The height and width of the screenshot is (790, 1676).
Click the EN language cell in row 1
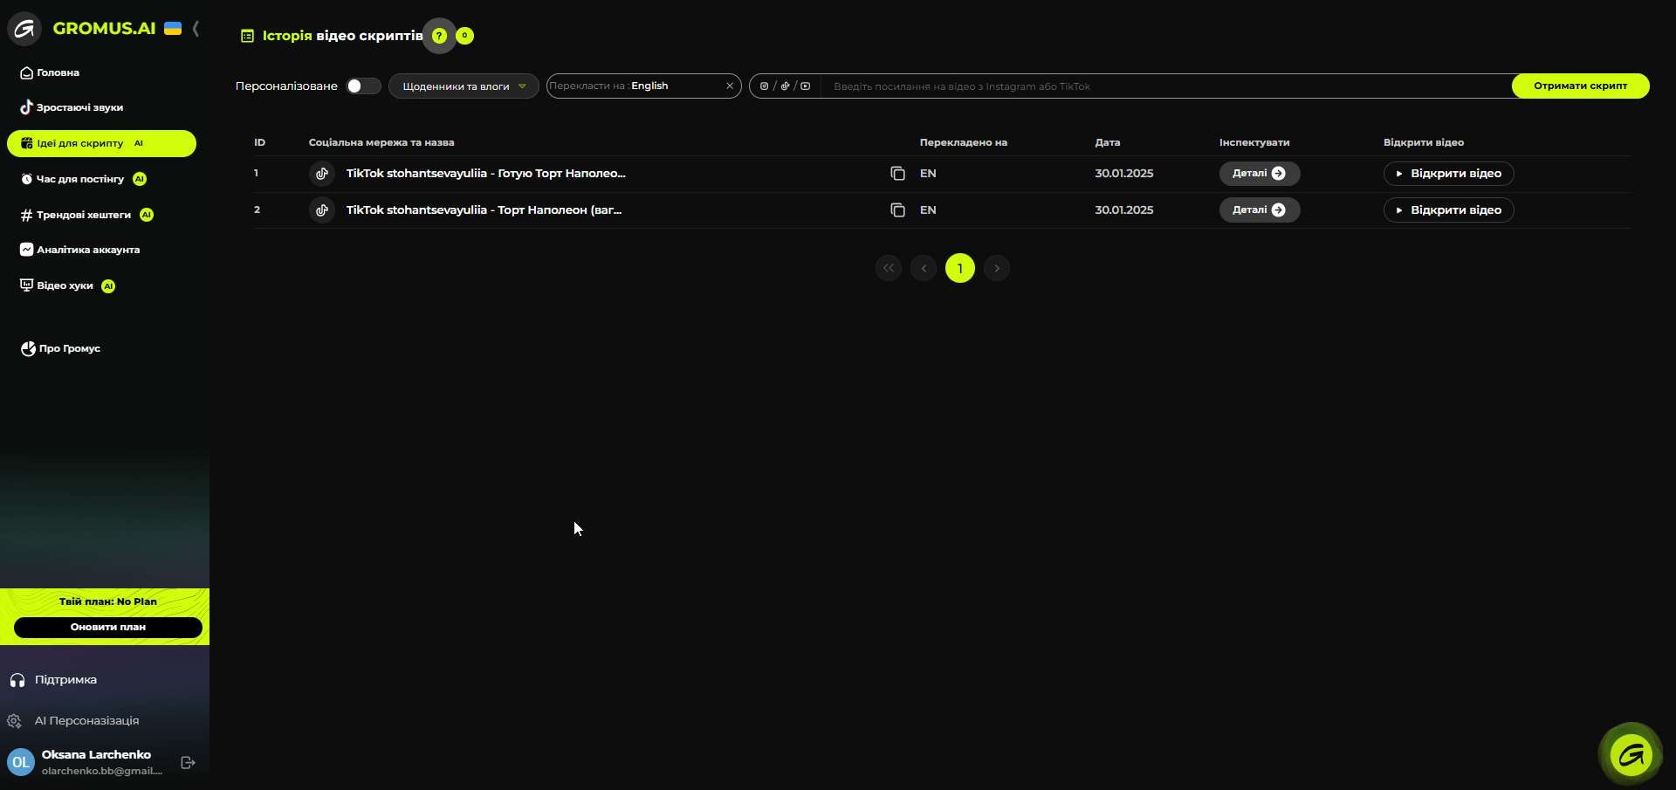928,174
